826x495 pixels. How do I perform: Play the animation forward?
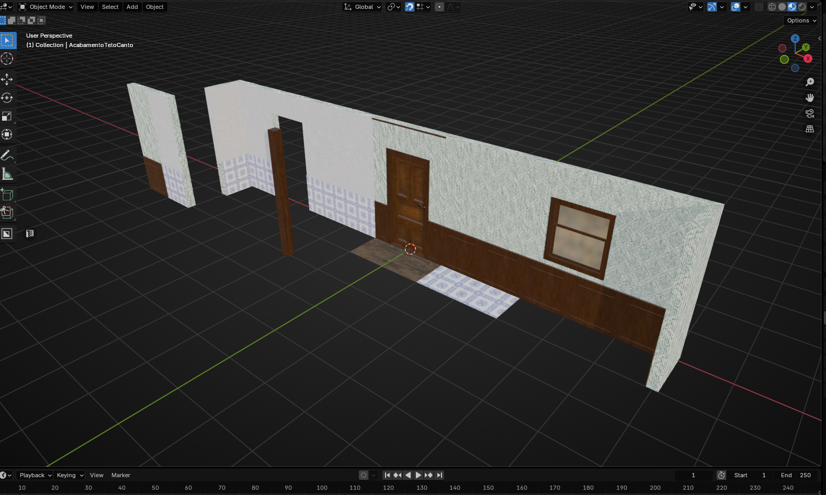418,475
